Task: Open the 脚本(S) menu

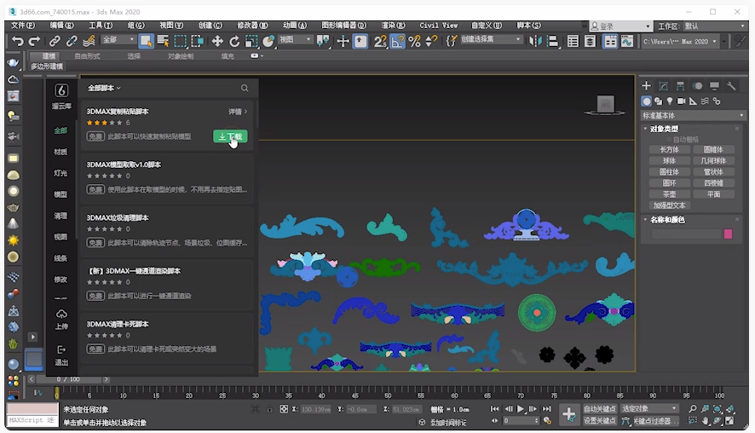Action: click(x=528, y=26)
